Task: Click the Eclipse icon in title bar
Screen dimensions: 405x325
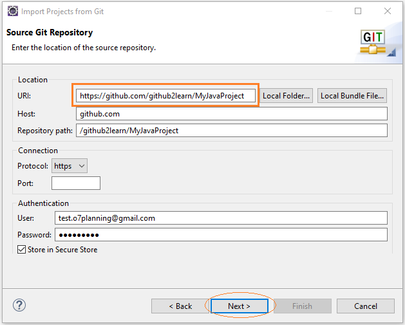Action: (x=13, y=11)
